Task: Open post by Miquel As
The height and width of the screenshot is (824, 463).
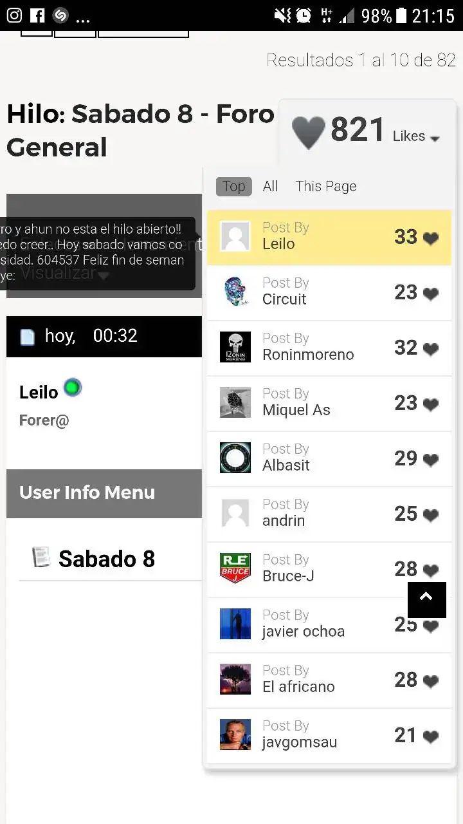Action: pos(329,403)
